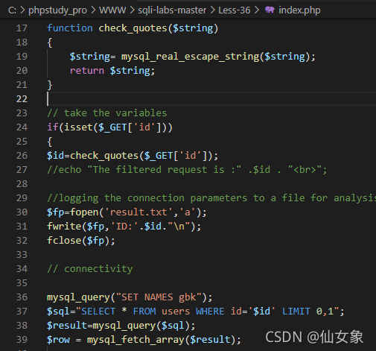Click 'fwrite' on line 31
This screenshot has height=351, width=376.
(x=64, y=227)
